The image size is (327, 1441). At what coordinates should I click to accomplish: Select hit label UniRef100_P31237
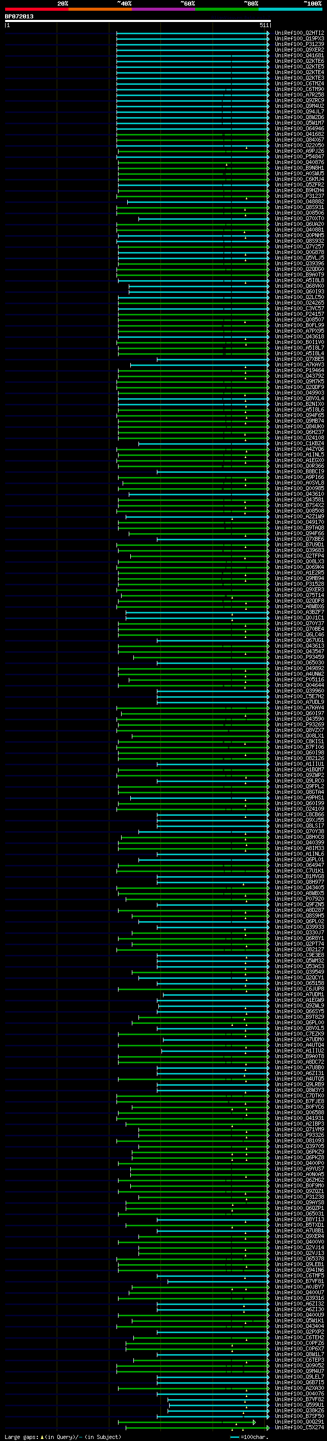tap(299, 196)
